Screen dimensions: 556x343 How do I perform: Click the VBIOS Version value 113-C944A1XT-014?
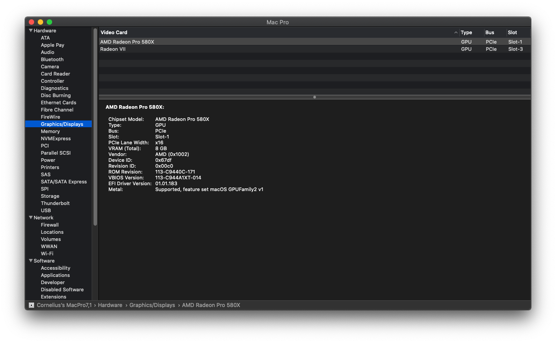pos(178,178)
